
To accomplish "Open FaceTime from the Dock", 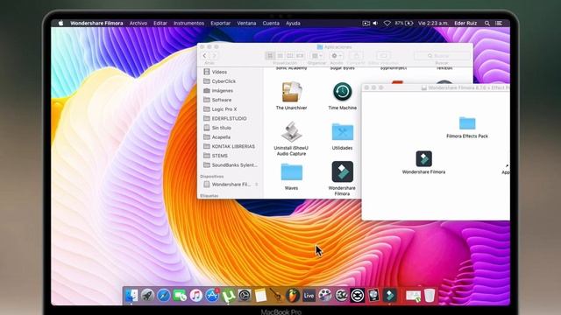I will coord(180,296).
